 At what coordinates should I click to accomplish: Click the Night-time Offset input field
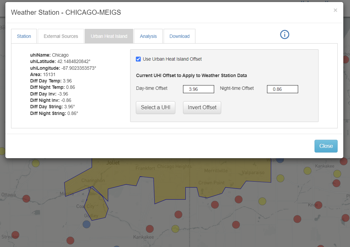coord(282,89)
